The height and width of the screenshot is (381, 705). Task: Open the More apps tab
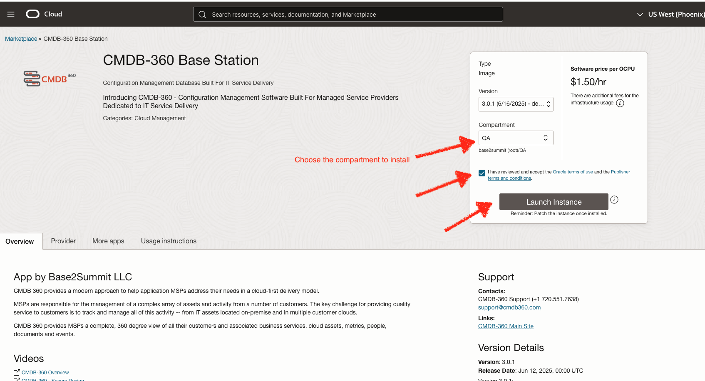pyautogui.click(x=108, y=241)
